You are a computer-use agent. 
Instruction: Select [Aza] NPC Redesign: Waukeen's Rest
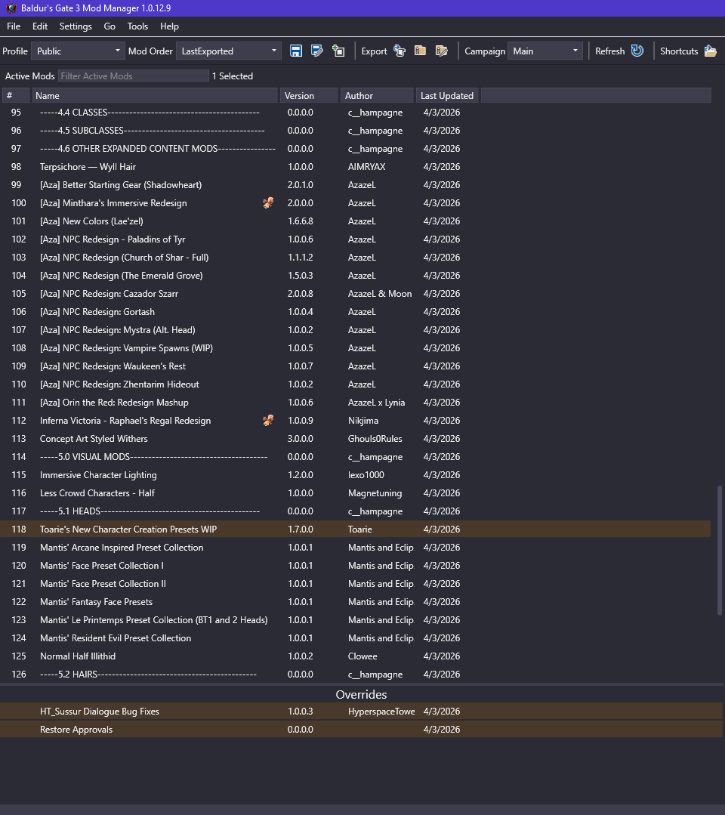(356, 366)
